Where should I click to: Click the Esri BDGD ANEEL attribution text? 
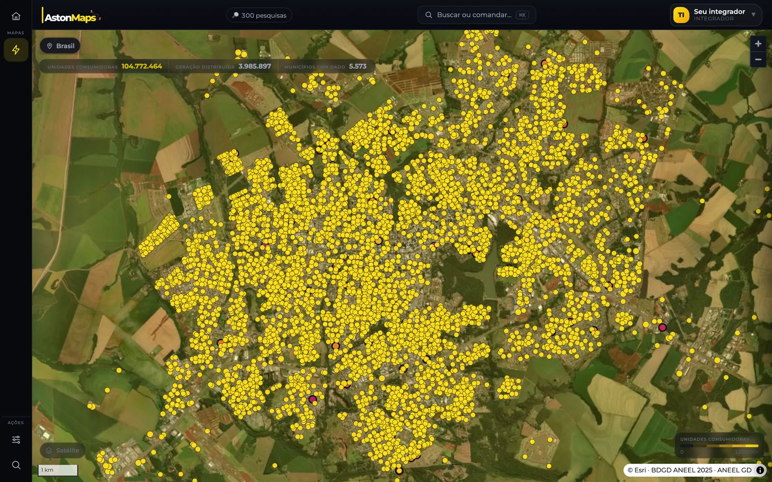(689, 470)
